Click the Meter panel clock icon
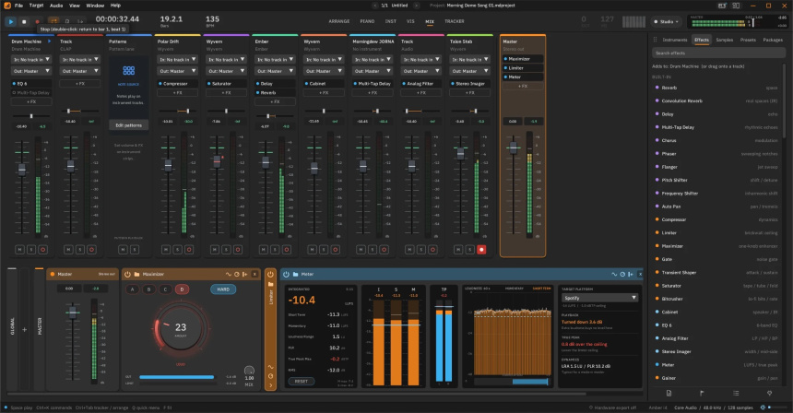This screenshot has height=413, width=793. 622,274
